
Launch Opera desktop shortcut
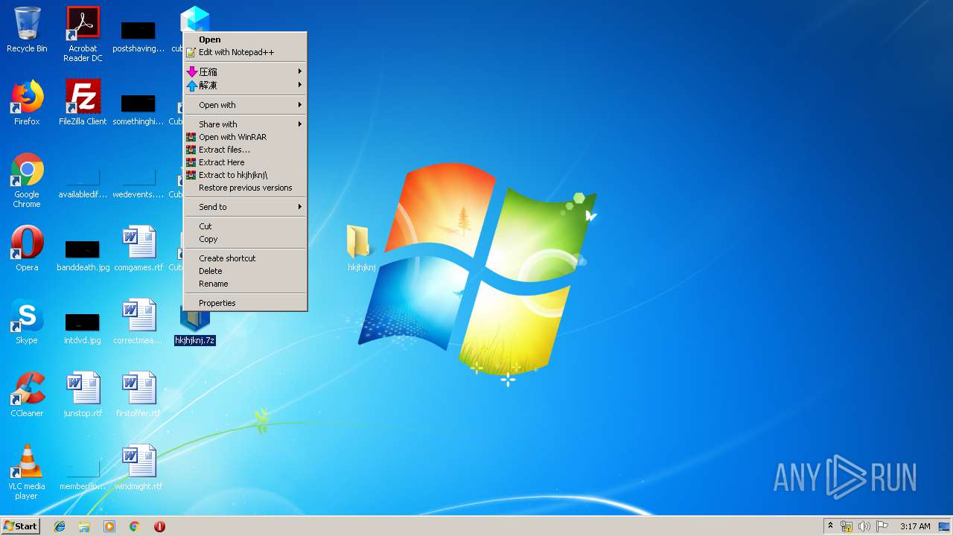click(27, 249)
